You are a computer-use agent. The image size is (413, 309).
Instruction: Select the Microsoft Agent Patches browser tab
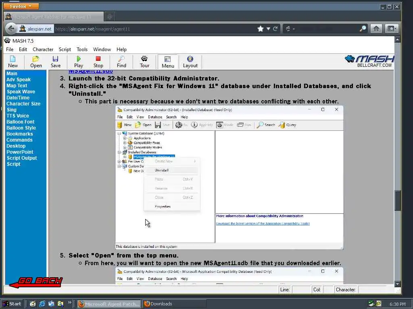(x=54, y=17)
